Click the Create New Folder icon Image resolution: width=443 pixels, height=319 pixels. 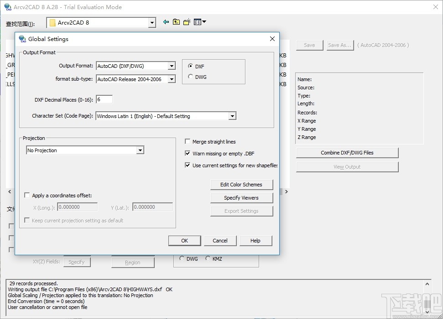click(187, 21)
